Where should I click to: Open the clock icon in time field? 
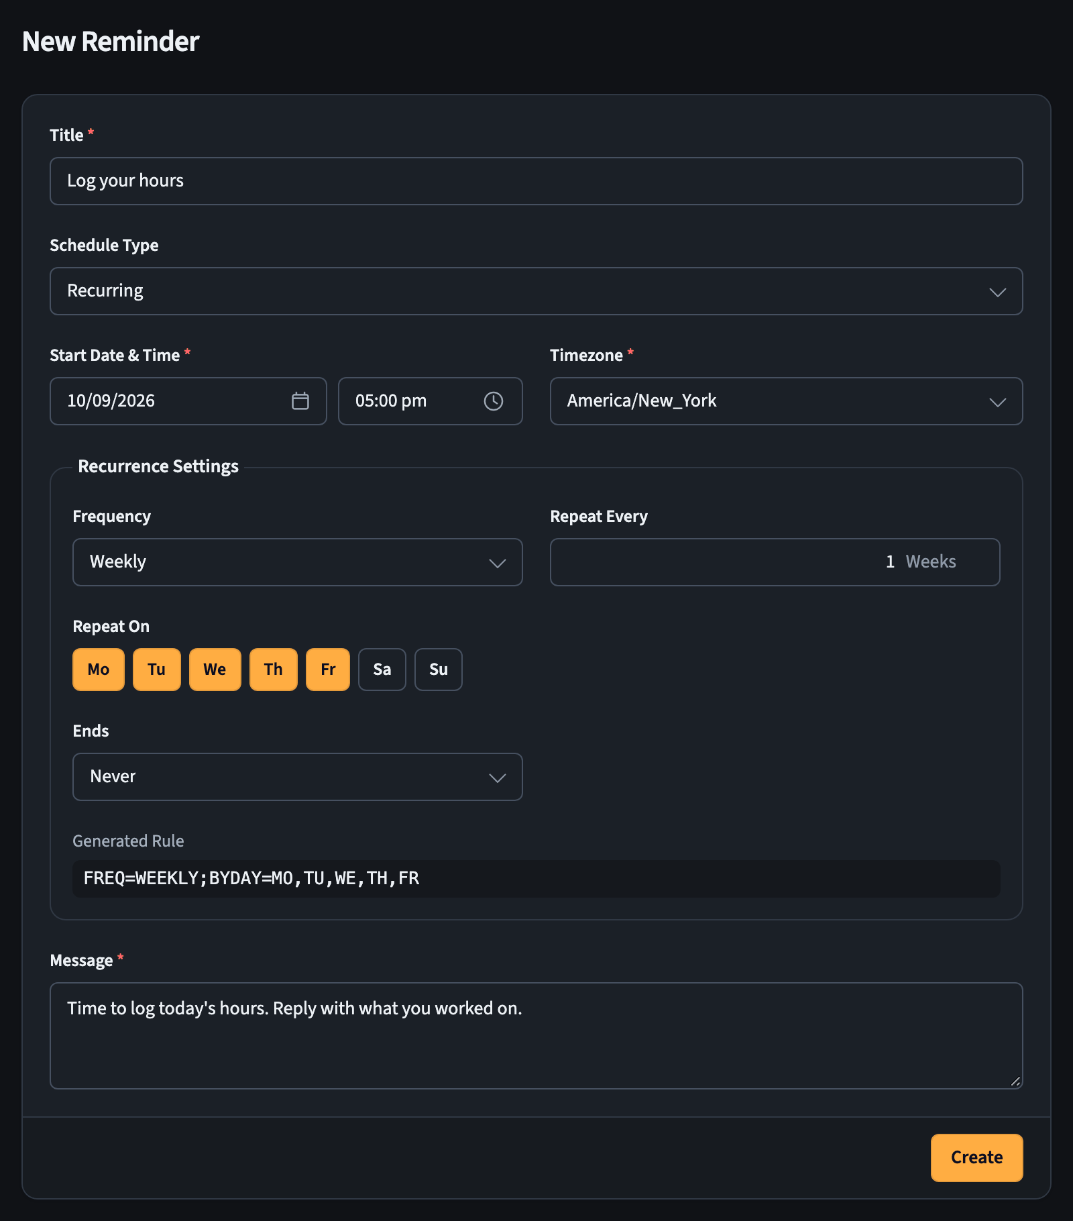pos(494,401)
